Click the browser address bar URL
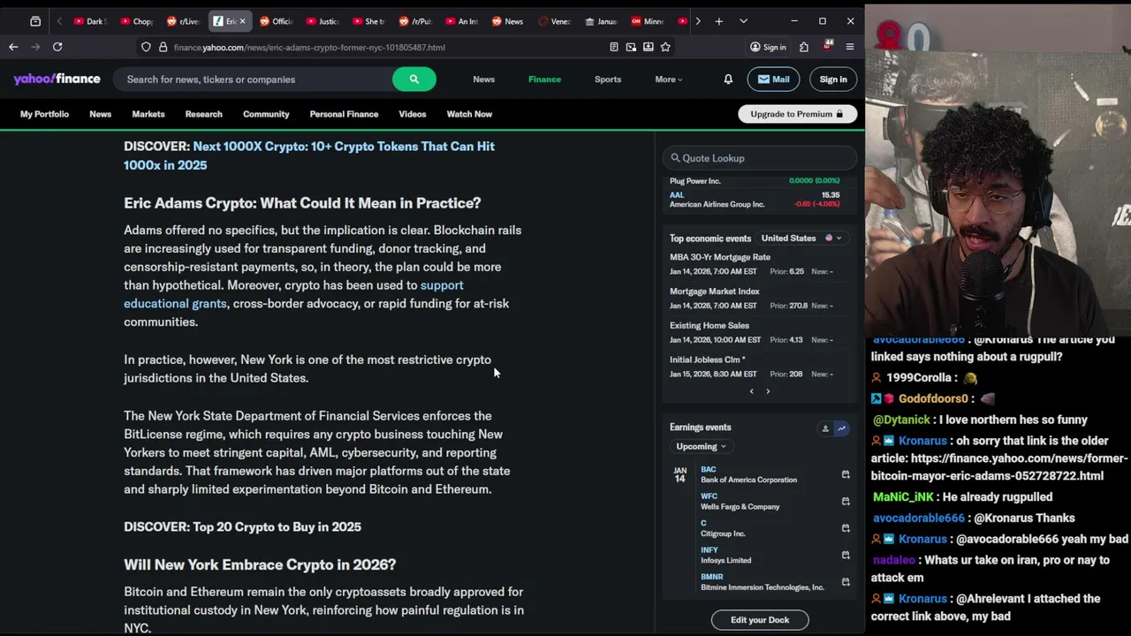This screenshot has width=1131, height=636. coord(309,47)
